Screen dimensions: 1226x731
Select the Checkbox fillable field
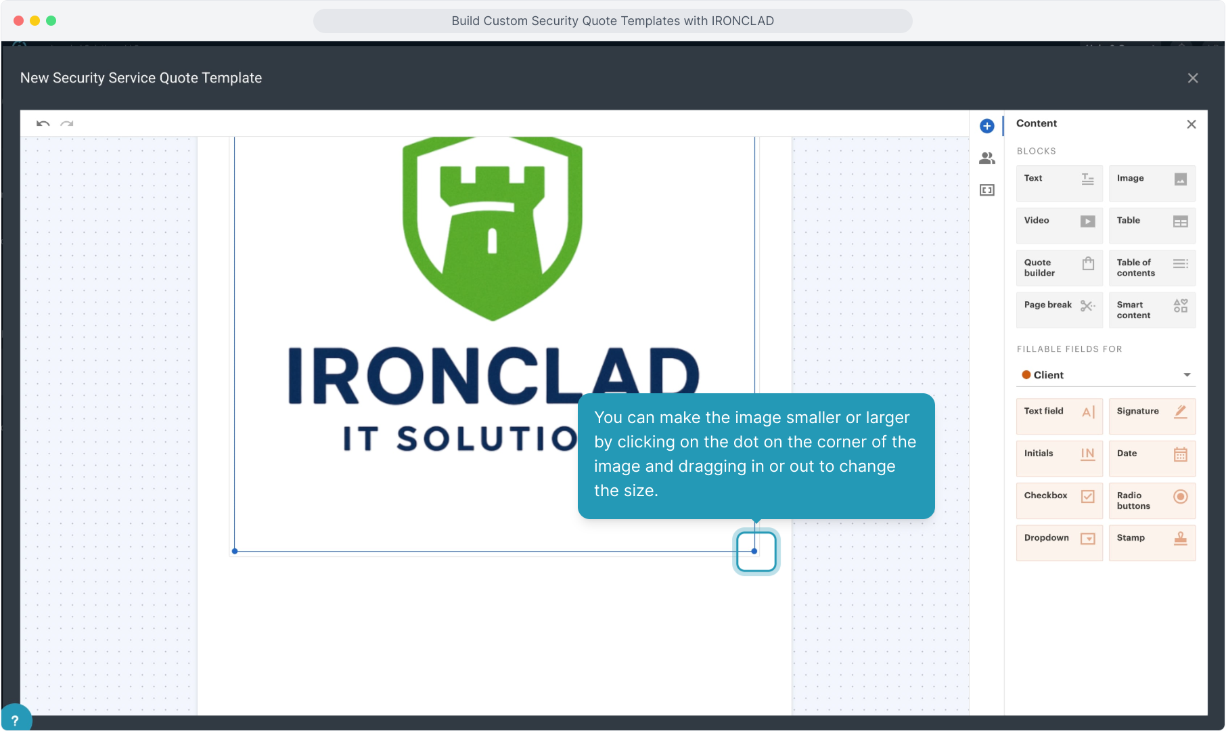point(1059,500)
